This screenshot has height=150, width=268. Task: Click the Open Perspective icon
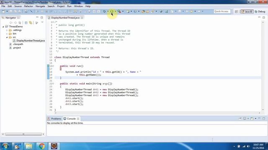click(x=236, y=12)
